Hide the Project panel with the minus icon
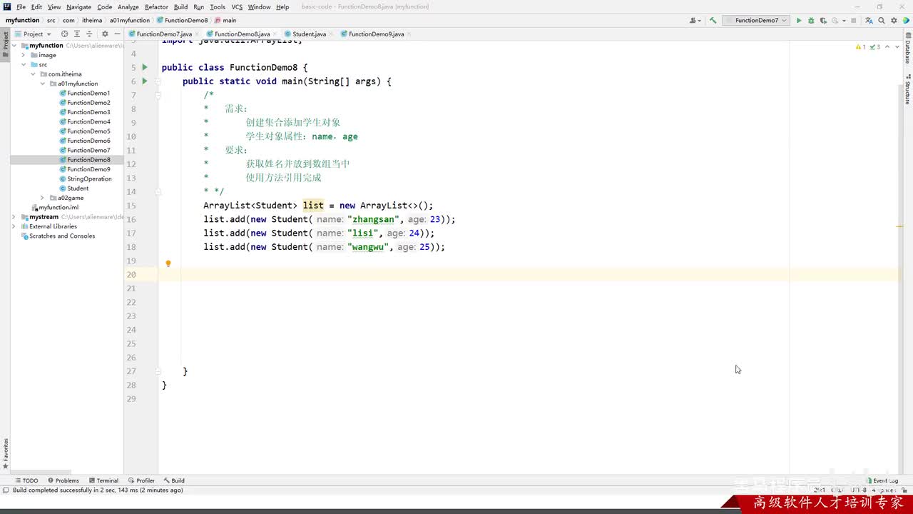This screenshot has height=514, width=913. coord(117,34)
